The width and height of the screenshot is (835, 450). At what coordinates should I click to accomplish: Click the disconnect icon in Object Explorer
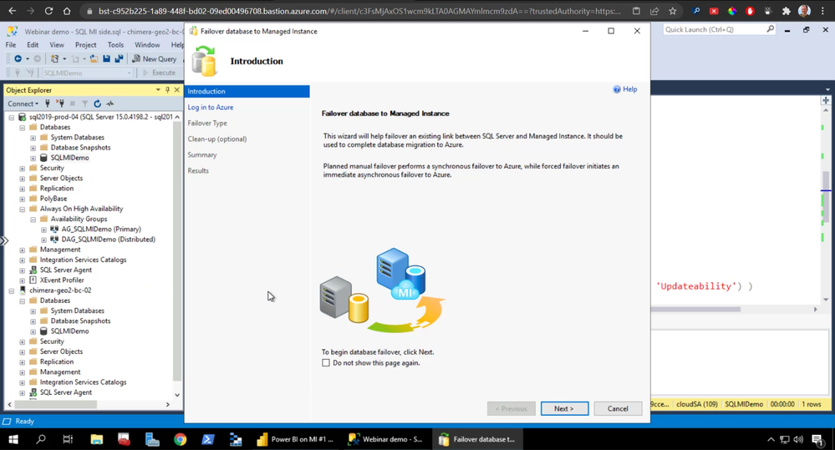60,104
